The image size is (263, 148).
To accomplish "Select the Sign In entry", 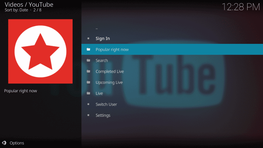I will point(172,39).
